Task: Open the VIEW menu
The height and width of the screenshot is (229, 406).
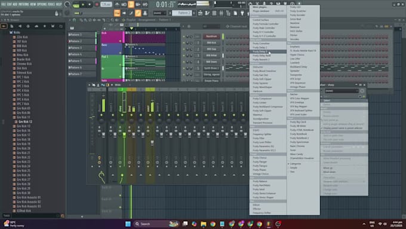Action: pos(33,4)
